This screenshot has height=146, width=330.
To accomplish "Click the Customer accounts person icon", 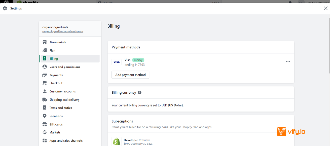I will [x=45, y=91].
